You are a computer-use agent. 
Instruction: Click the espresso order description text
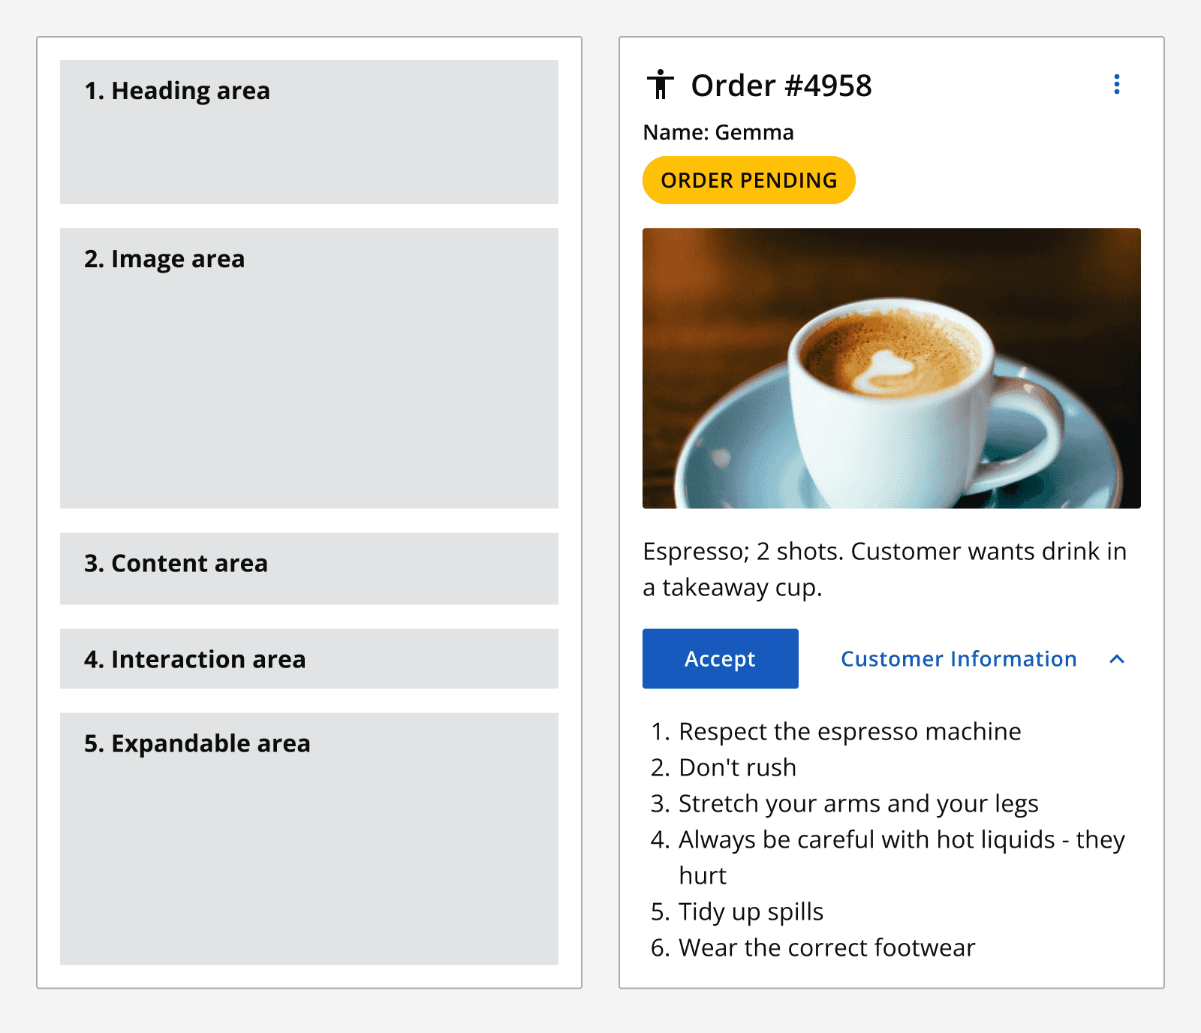(x=884, y=569)
